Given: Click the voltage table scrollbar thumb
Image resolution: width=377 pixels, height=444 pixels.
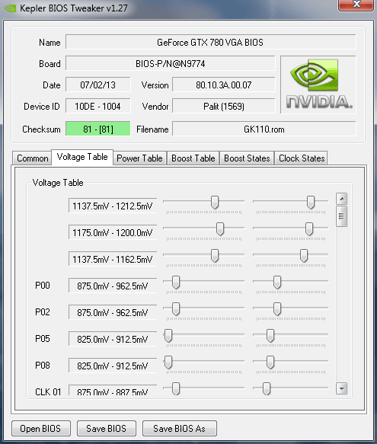Looking at the screenshot, I should [342, 216].
